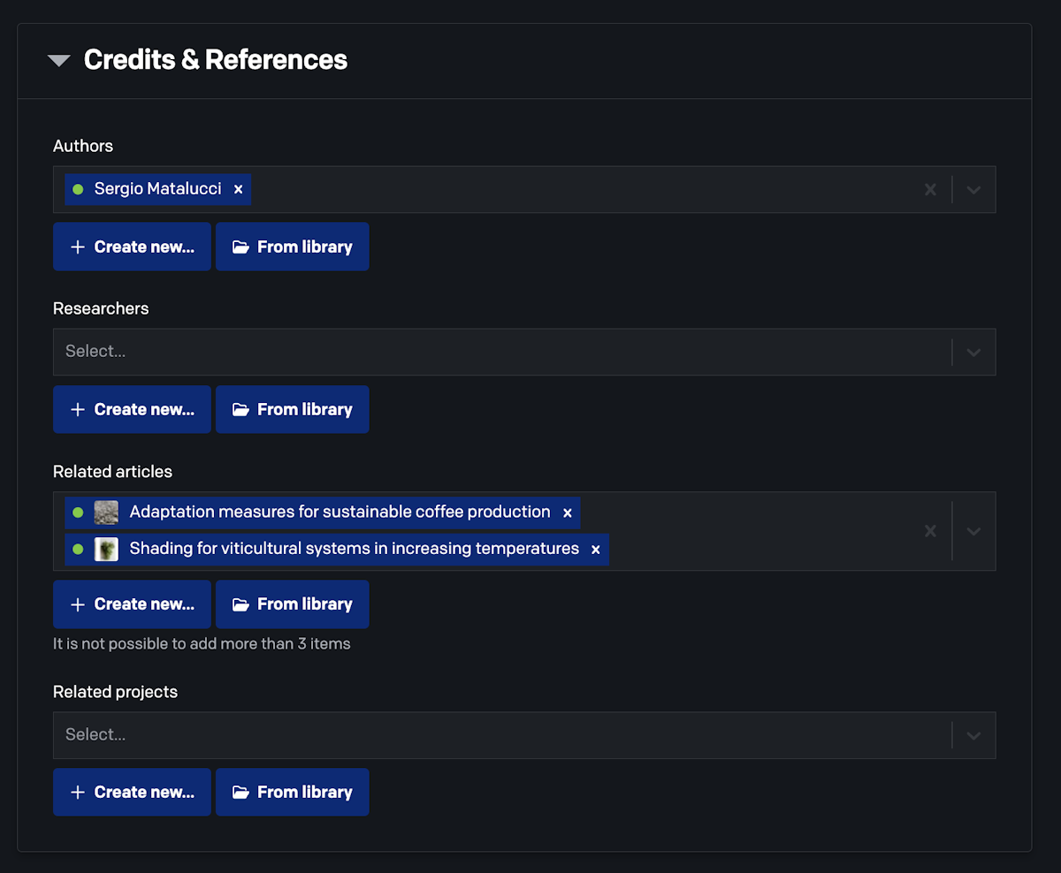Add related article From library
1061x873 pixels.
(x=293, y=604)
